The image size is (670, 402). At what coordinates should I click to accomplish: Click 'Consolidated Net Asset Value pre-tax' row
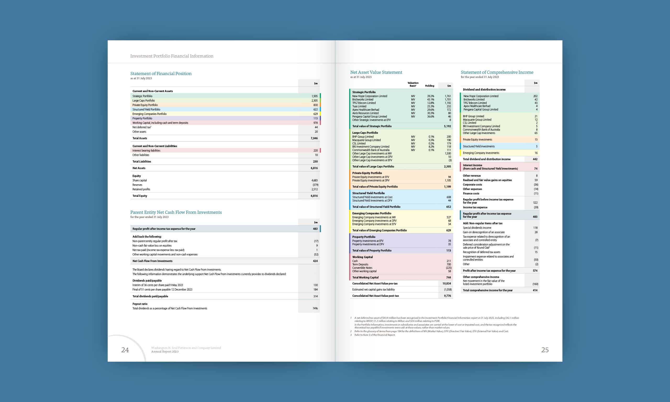click(x=401, y=283)
